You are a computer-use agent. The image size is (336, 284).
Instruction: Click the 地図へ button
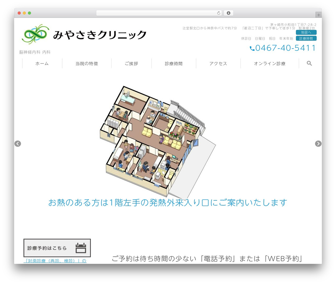[x=306, y=32]
